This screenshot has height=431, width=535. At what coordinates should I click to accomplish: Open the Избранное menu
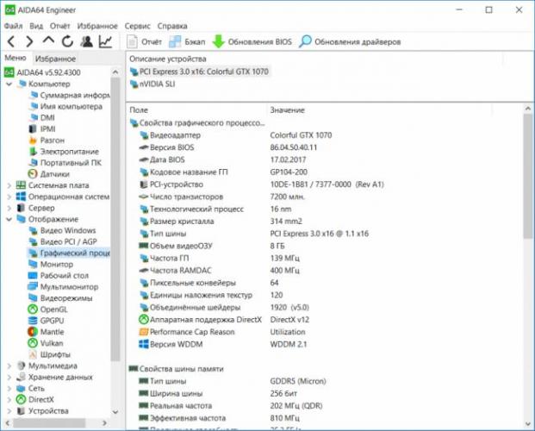point(97,26)
